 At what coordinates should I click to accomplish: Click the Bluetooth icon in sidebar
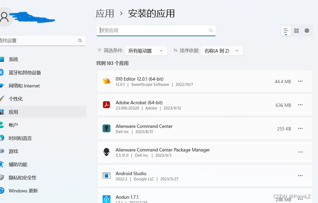pos(1,73)
